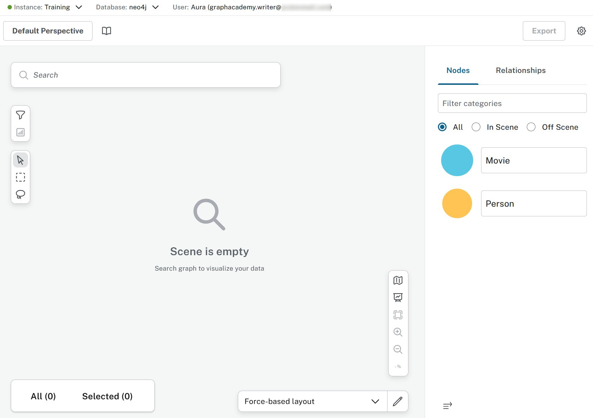This screenshot has width=593, height=418.
Task: Enable the All categories radio button
Action: click(442, 127)
